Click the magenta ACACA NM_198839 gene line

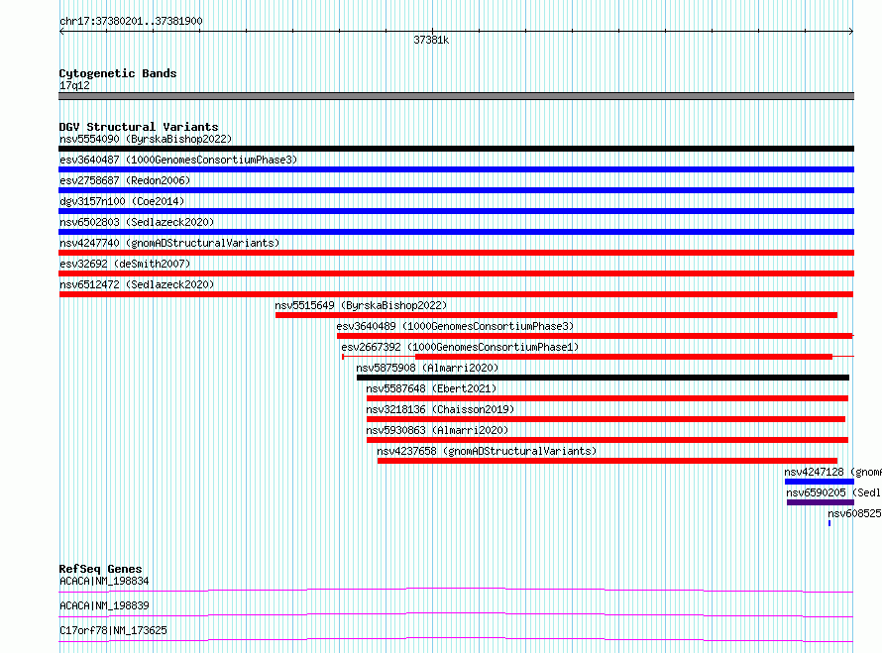tap(456, 614)
